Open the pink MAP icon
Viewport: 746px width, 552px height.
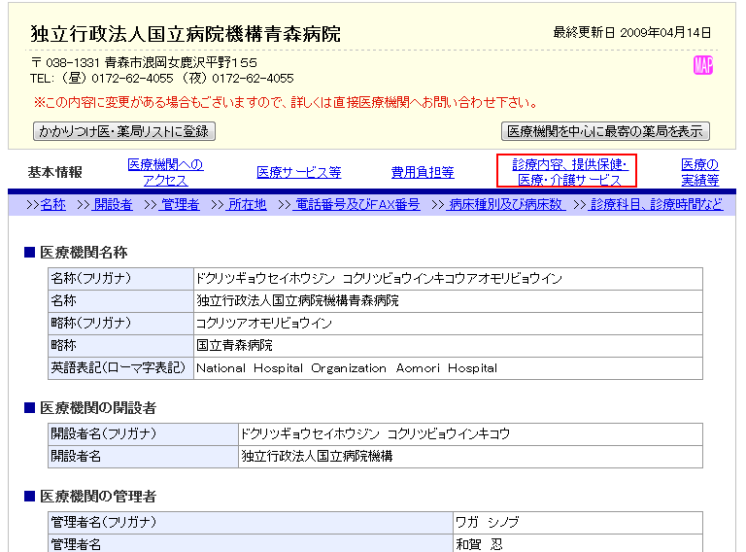(x=702, y=65)
